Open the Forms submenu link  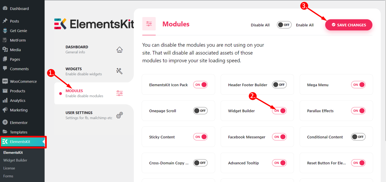(x=8, y=176)
